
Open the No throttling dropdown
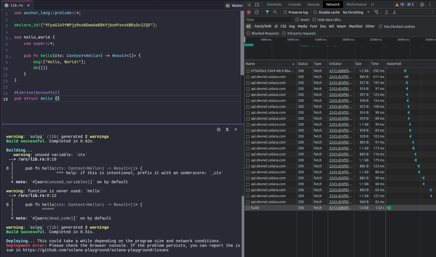coord(355,12)
